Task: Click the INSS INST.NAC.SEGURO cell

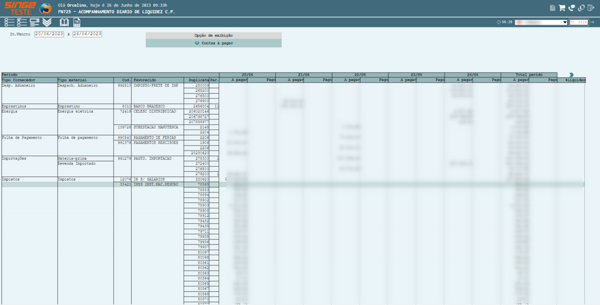Action: (x=158, y=184)
